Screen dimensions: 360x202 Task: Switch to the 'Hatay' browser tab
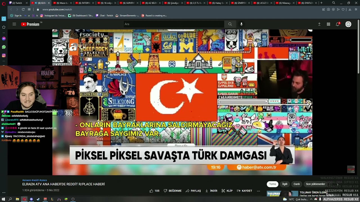coord(218,3)
